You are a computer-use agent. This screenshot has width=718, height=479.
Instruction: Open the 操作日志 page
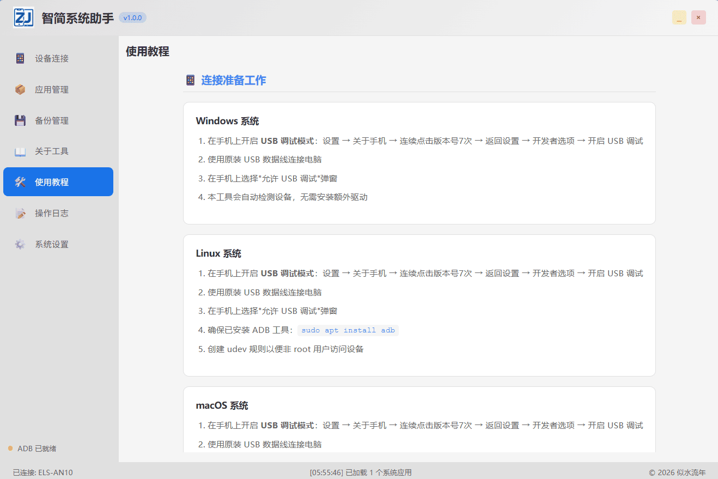(x=58, y=213)
